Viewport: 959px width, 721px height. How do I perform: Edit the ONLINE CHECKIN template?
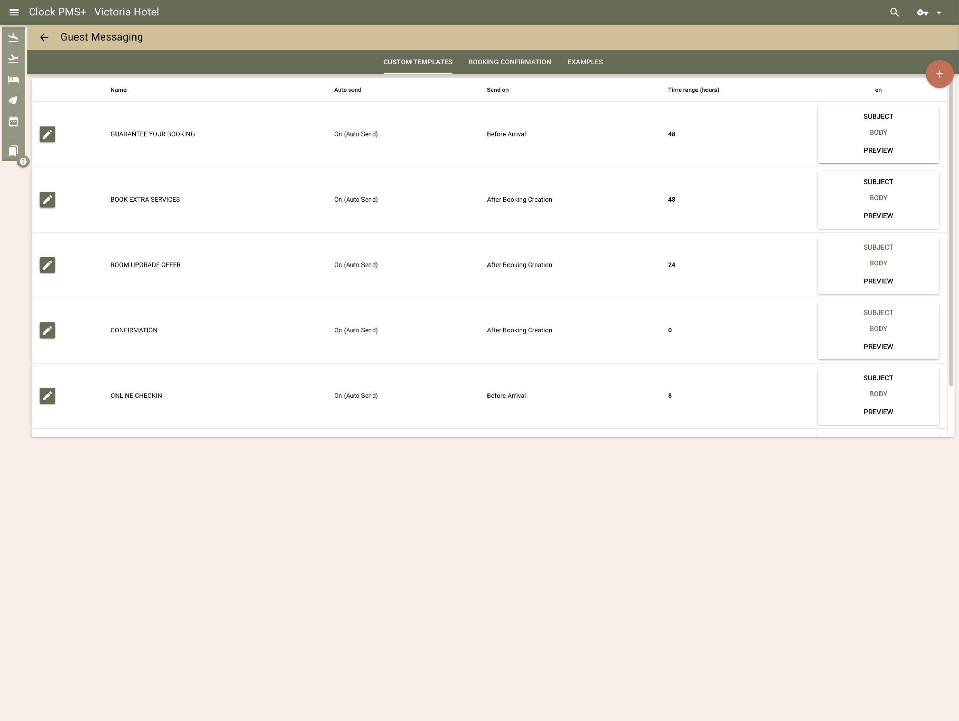click(x=47, y=396)
